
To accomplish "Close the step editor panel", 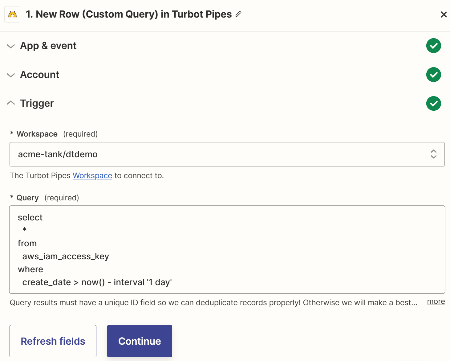I will (x=444, y=14).
